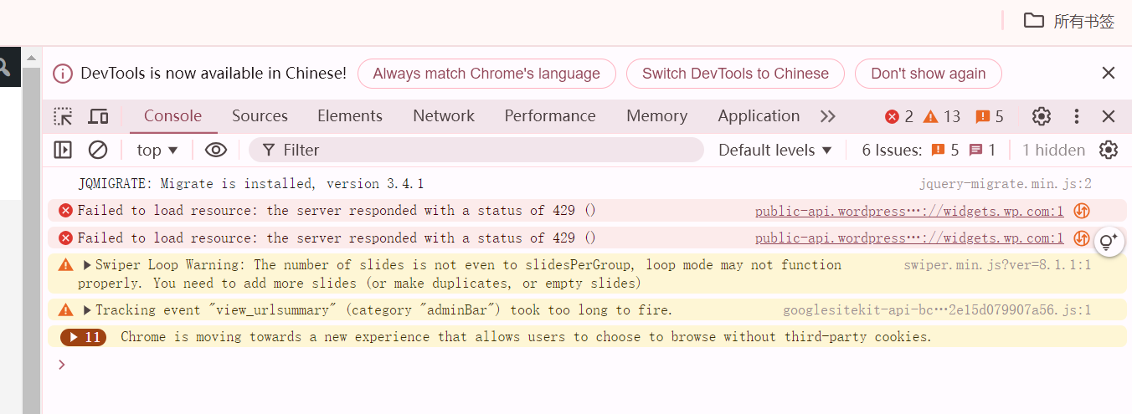Switch to the Sources tab

pos(260,116)
